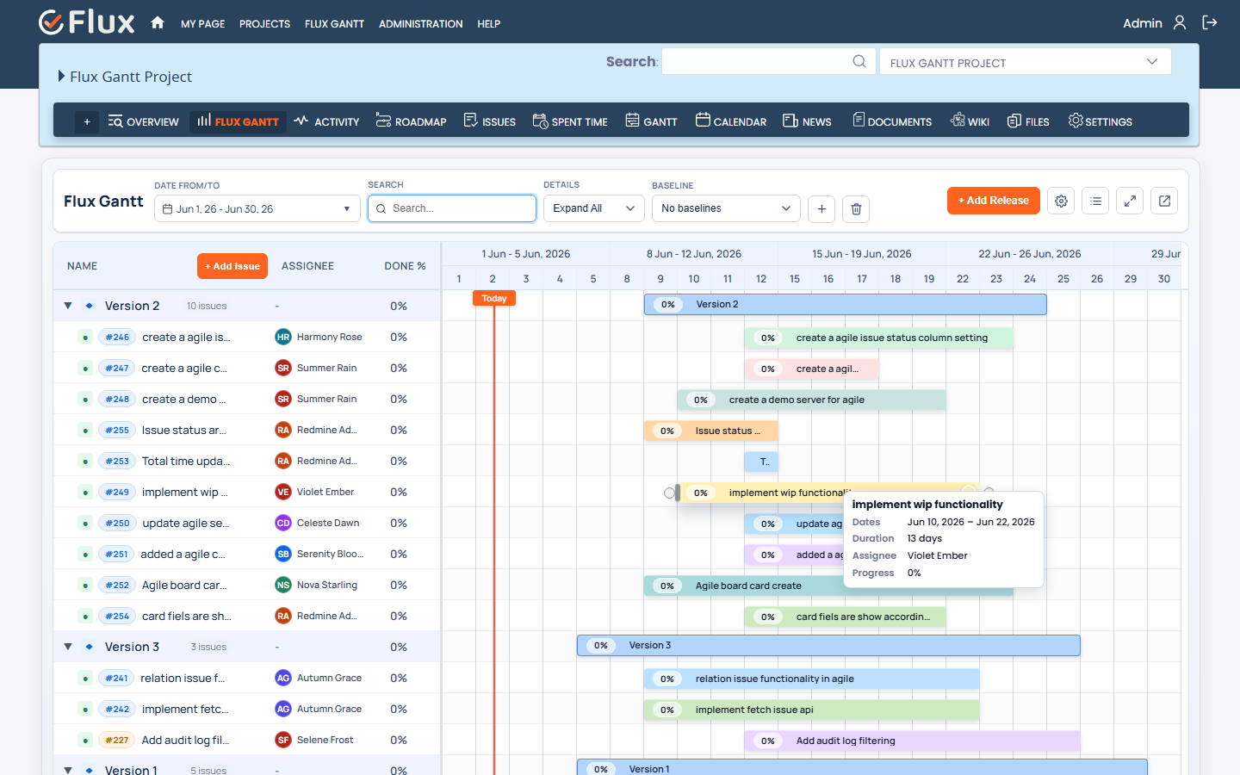Image resolution: width=1240 pixels, height=775 pixels.
Task: Add a new baseline with plus button
Action: click(x=821, y=208)
